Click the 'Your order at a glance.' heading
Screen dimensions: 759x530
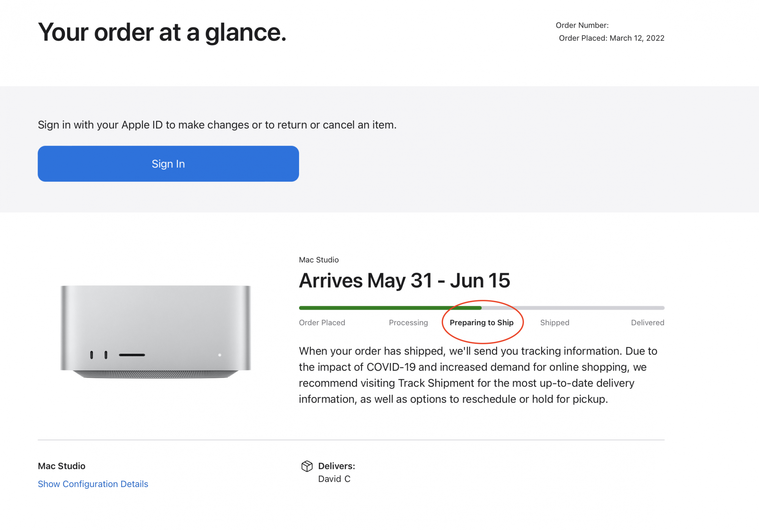[x=162, y=32]
